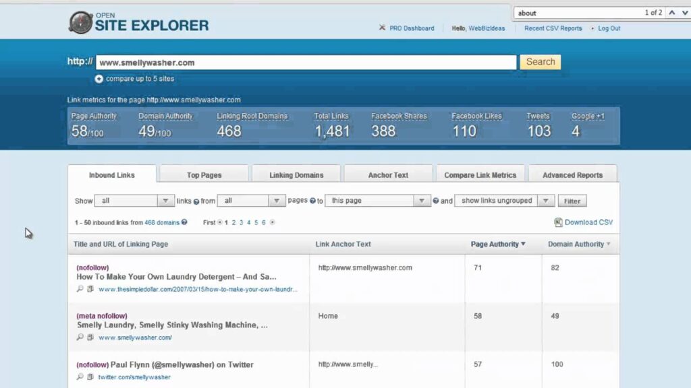Click the Total Links metric label
This screenshot has height=388, width=691.
331,116
